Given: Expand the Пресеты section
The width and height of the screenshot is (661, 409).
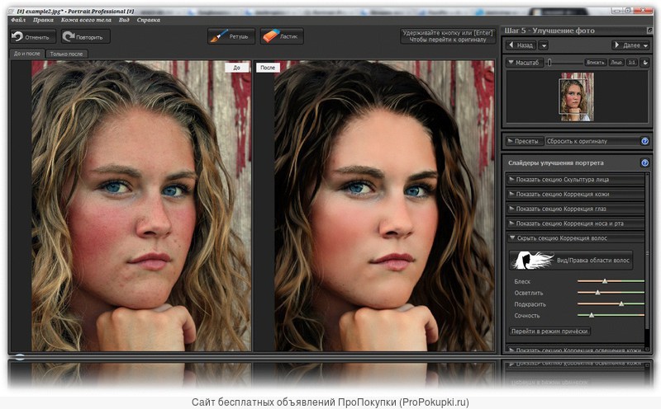Looking at the screenshot, I should [523, 141].
